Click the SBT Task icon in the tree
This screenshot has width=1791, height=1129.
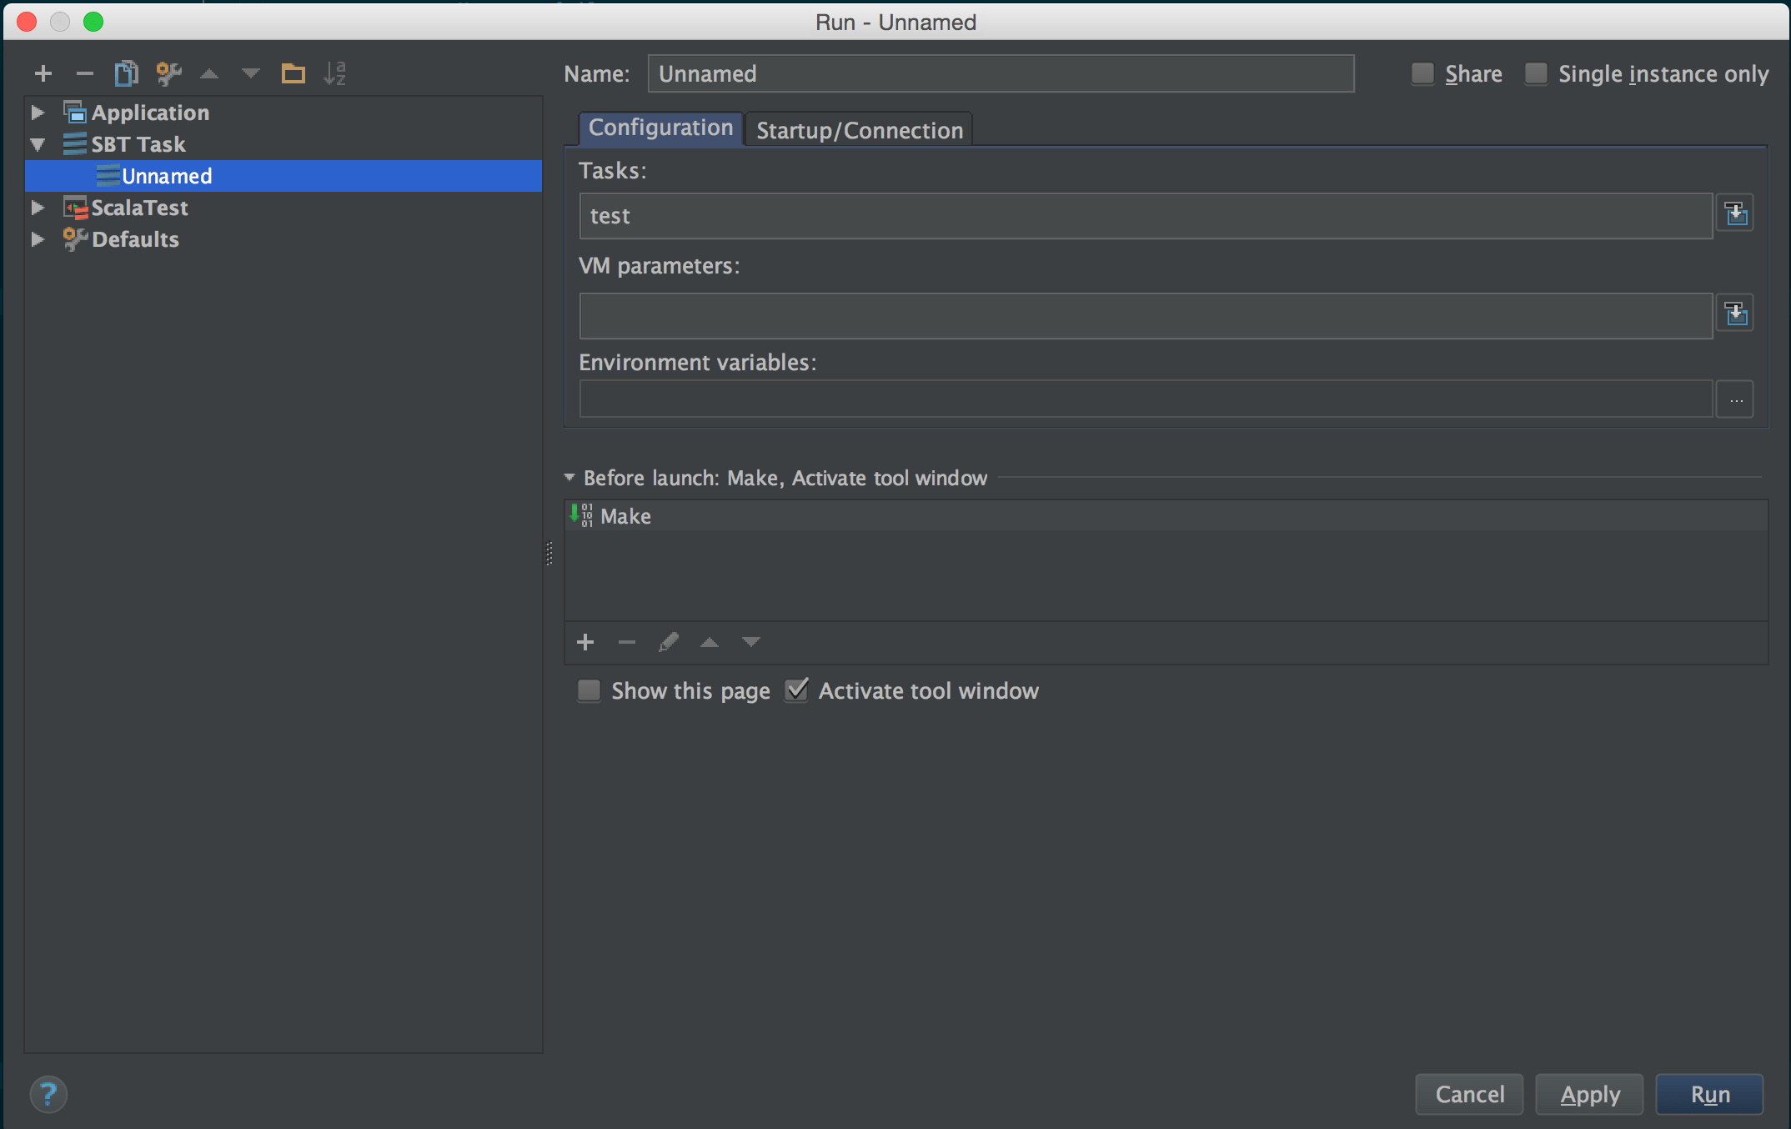point(75,144)
